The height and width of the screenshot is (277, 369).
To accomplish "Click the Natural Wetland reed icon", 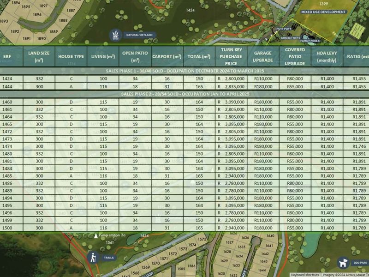I will (115, 35).
